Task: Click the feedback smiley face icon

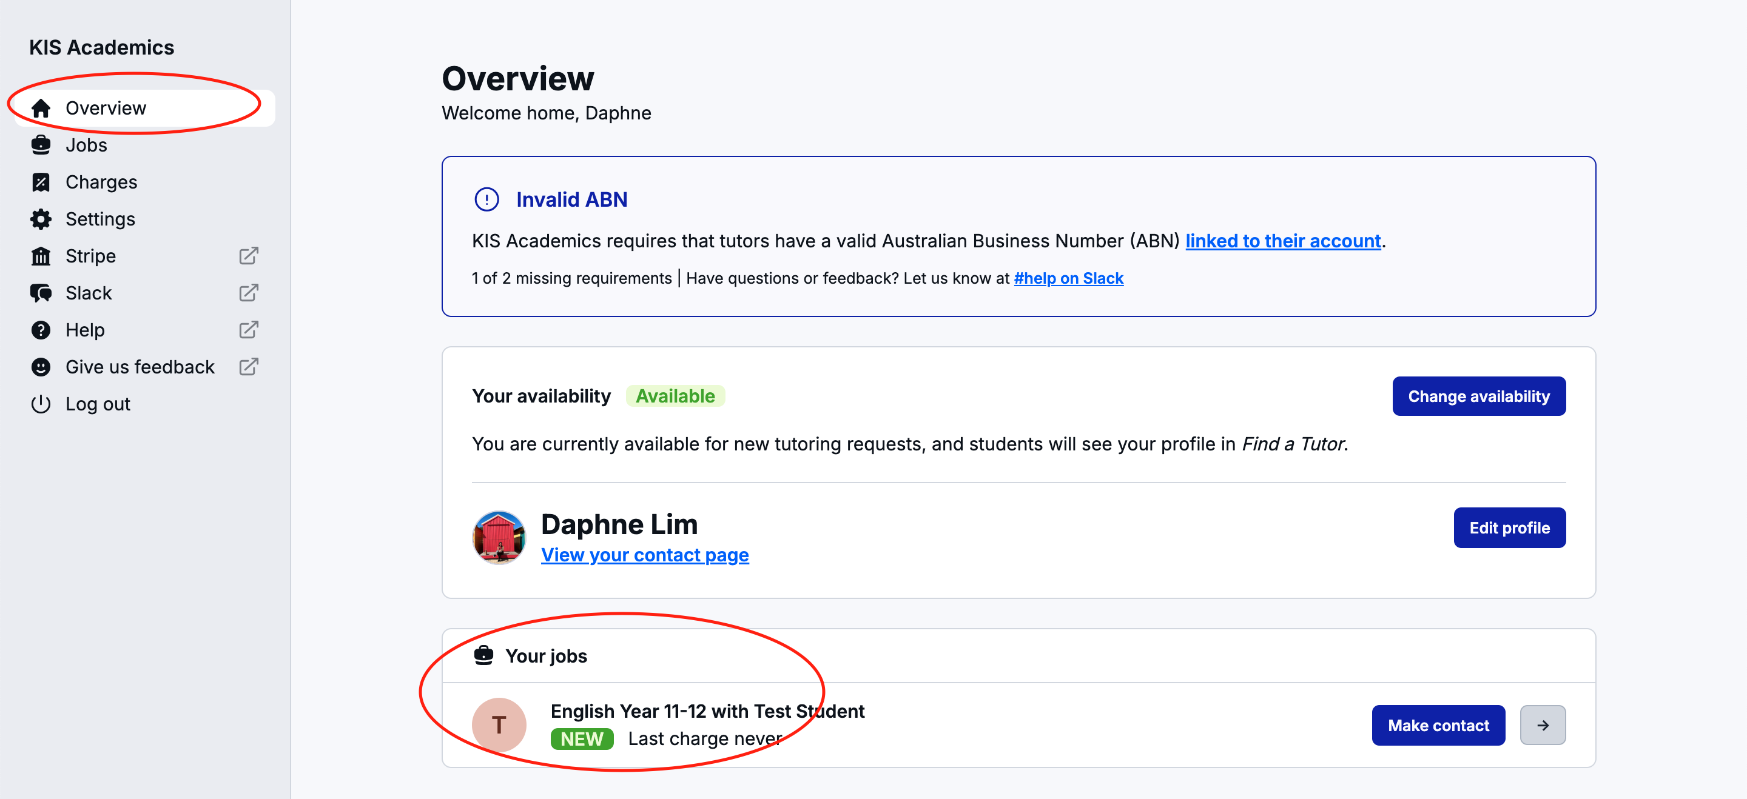Action: 41,367
